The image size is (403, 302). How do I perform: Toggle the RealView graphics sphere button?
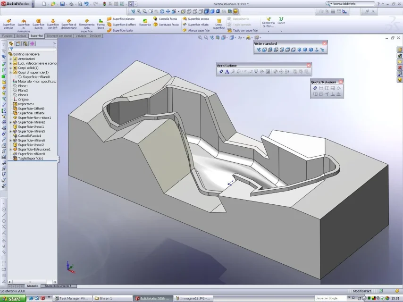tap(235, 11)
